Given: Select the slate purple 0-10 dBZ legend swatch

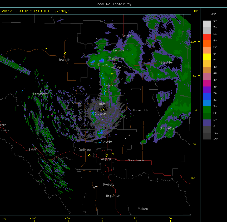Looking at the screenshot, I should pos(207,123).
